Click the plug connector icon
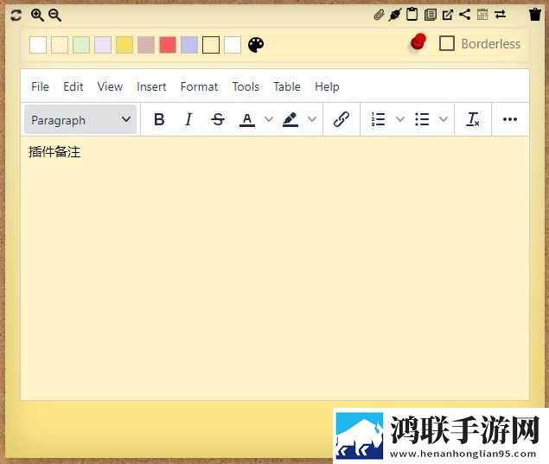The width and height of the screenshot is (549, 464). tap(395, 15)
